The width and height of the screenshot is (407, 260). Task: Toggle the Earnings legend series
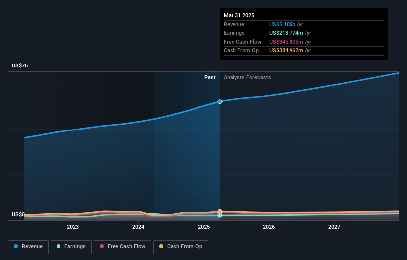click(71, 247)
